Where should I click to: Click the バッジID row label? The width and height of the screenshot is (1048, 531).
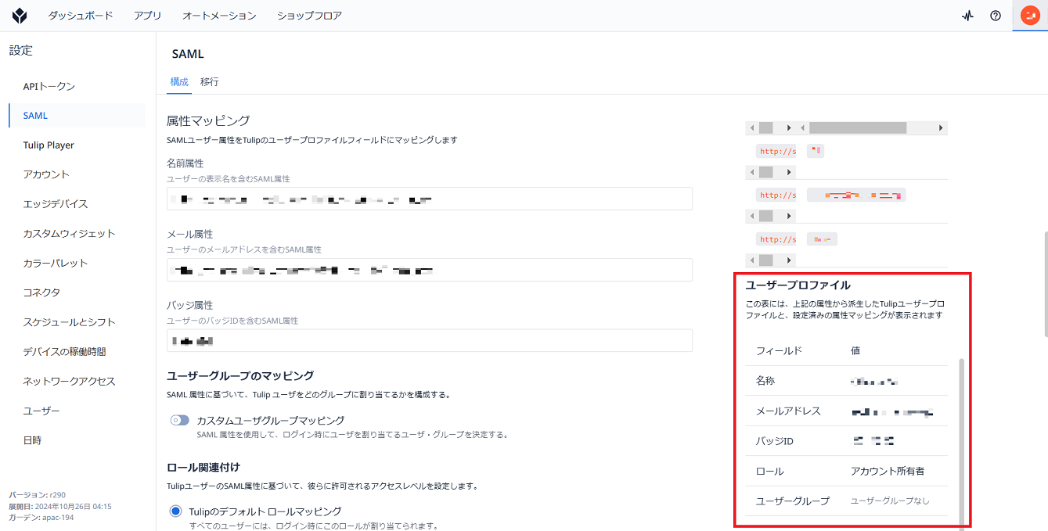click(775, 442)
